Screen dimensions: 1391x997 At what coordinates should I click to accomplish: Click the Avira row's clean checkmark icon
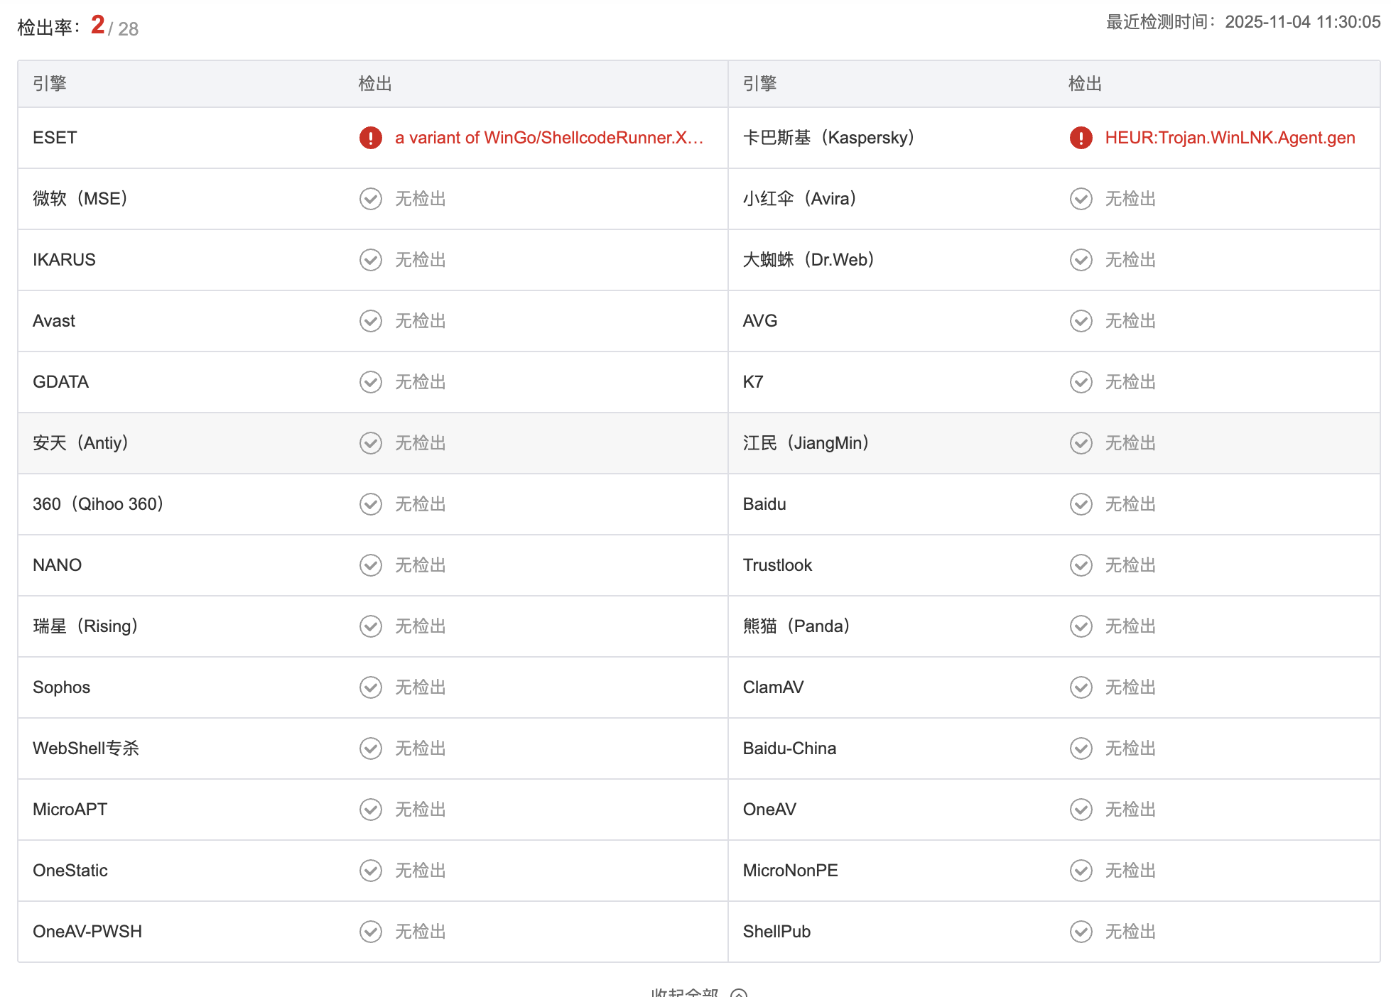[x=1081, y=199]
